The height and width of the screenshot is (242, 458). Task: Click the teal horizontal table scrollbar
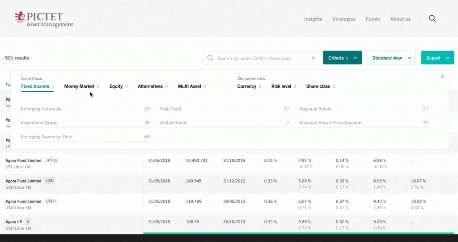298,233
